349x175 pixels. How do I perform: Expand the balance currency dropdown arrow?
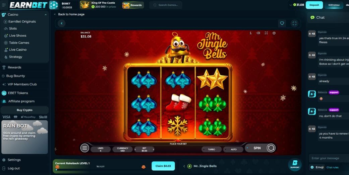291,5
